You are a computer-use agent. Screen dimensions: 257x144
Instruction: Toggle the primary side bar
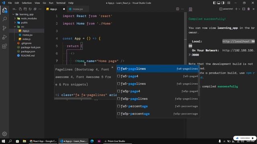[214, 3]
